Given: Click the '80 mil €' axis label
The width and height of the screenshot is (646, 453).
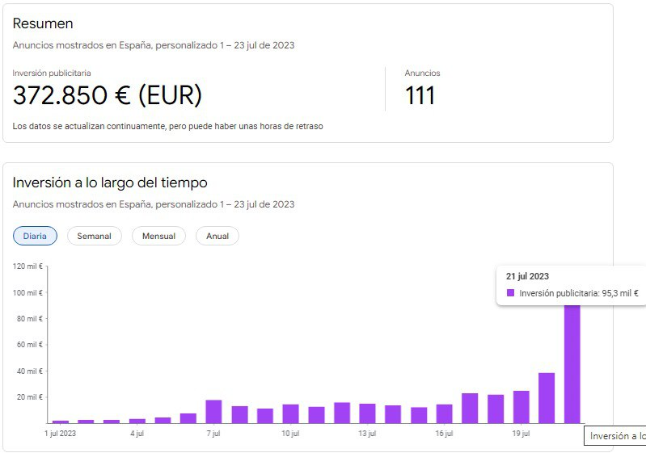Looking at the screenshot, I should tap(30, 318).
